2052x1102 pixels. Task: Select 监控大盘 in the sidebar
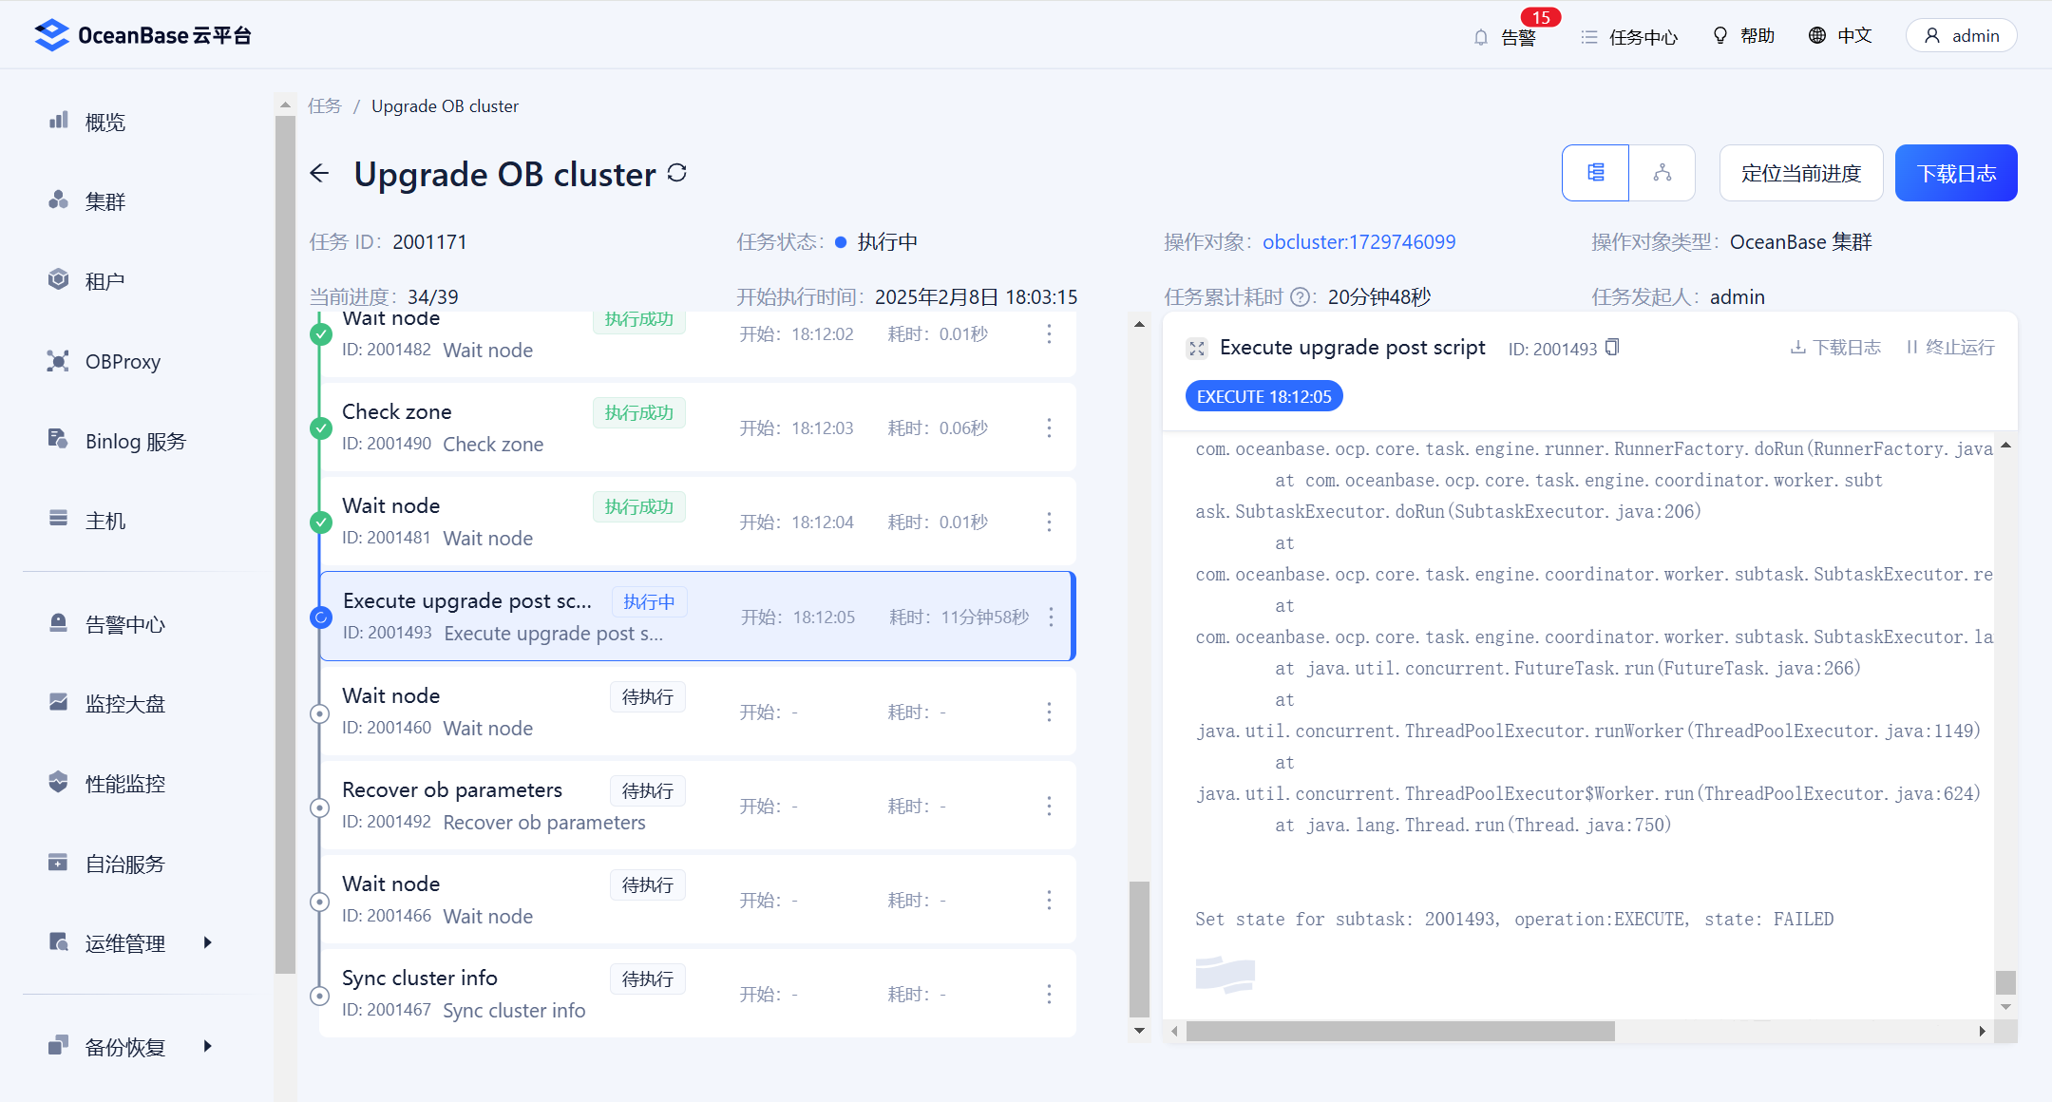[123, 703]
